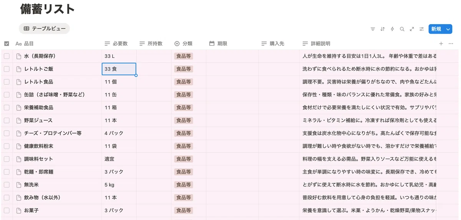Screen dimensions: 461x220
Task: Open page icon of 水（長期保存）row
Action: [18, 56]
